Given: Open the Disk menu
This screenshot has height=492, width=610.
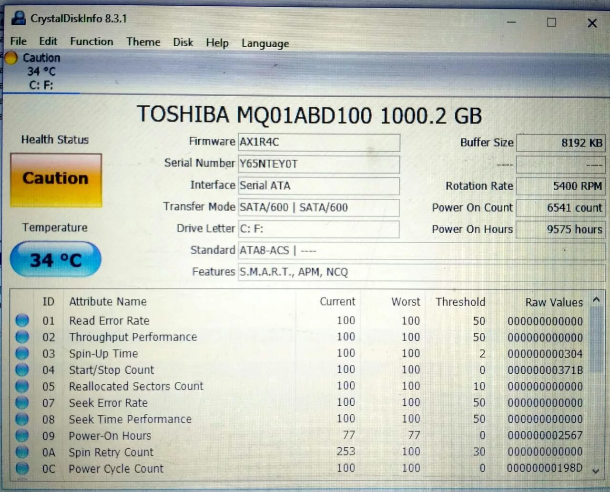Looking at the screenshot, I should click(x=183, y=42).
